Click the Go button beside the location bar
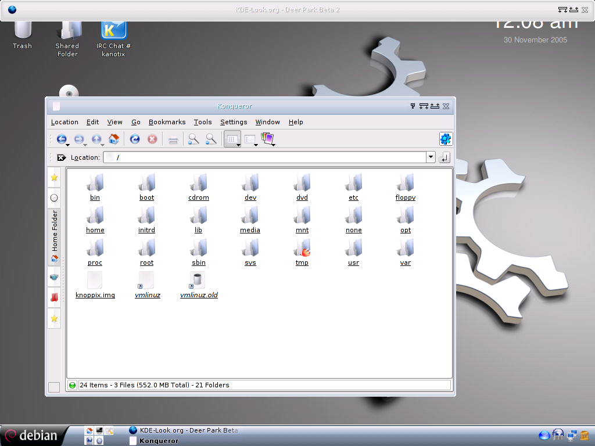This screenshot has width=595, height=446. (445, 157)
